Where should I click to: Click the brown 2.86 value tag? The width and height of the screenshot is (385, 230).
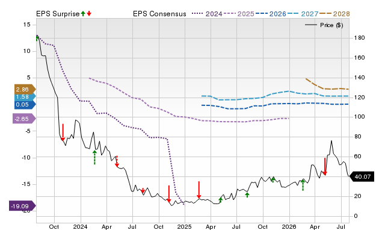(x=25, y=90)
